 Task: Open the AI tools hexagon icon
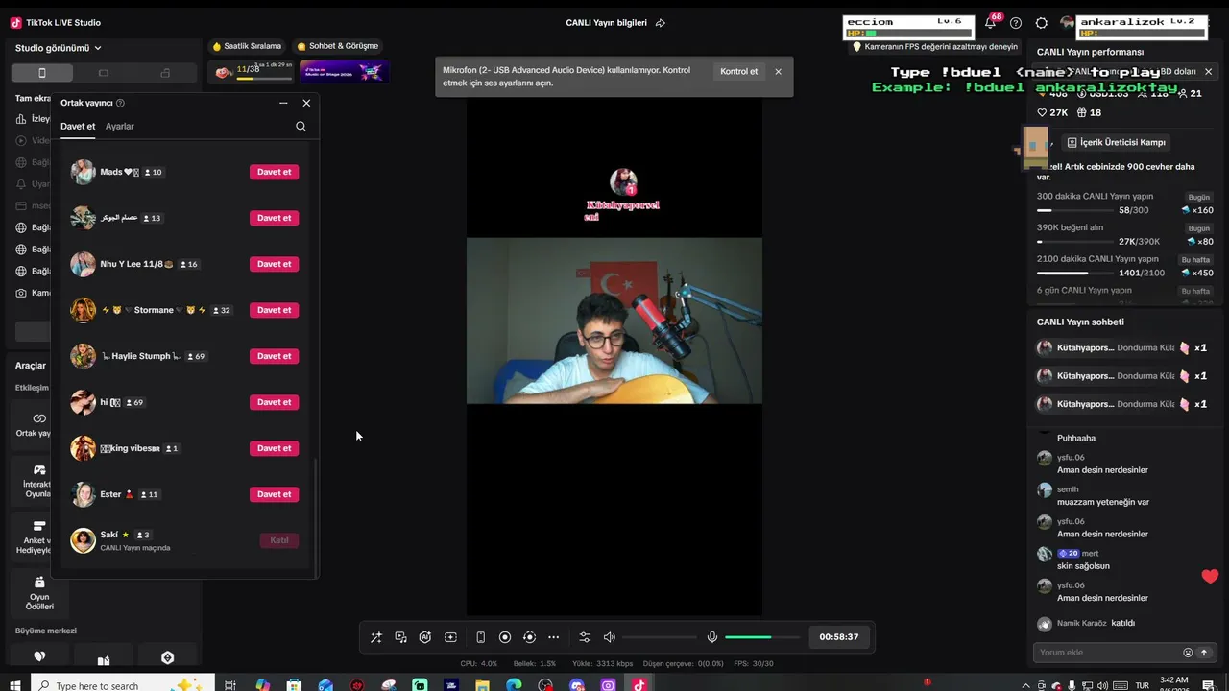tap(425, 637)
